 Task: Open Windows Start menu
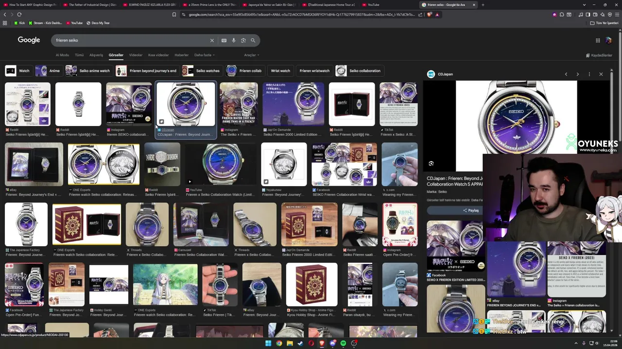[x=268, y=343]
